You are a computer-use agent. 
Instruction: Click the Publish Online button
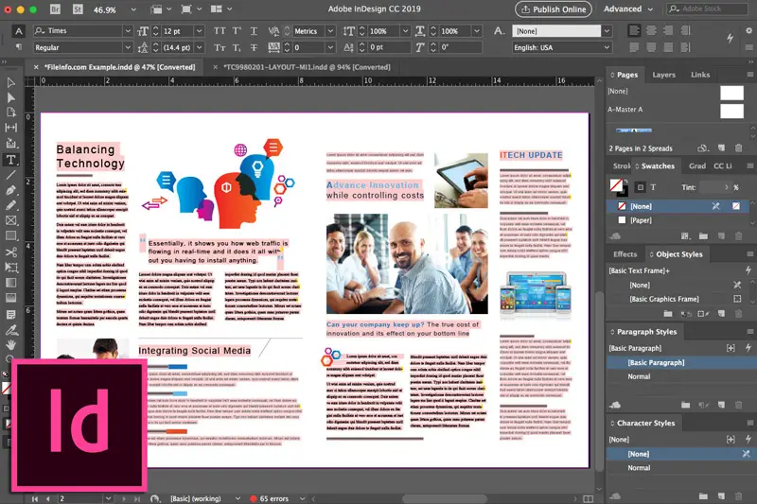point(553,9)
